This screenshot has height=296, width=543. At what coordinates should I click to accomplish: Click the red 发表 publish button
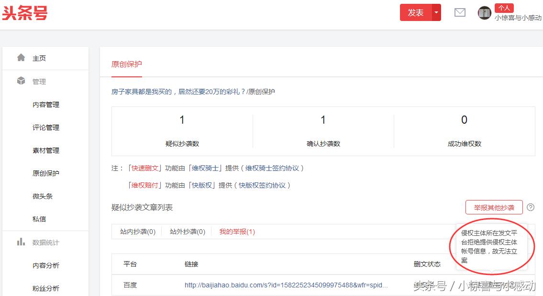point(415,12)
